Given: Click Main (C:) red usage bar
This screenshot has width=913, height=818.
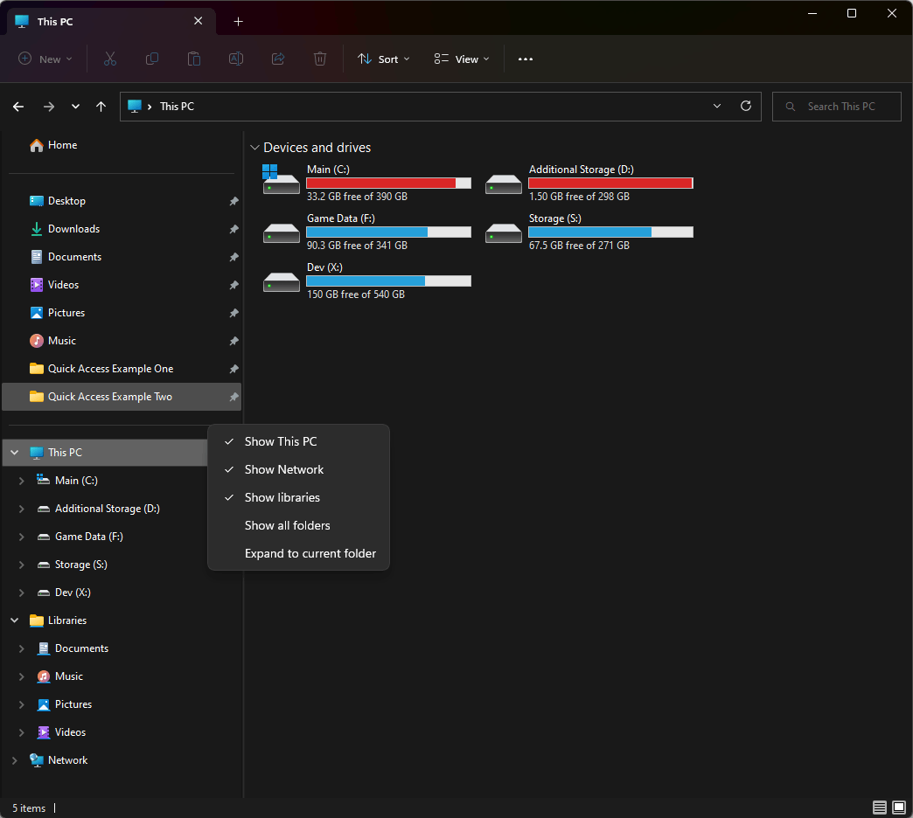Looking at the screenshot, I should [x=388, y=183].
